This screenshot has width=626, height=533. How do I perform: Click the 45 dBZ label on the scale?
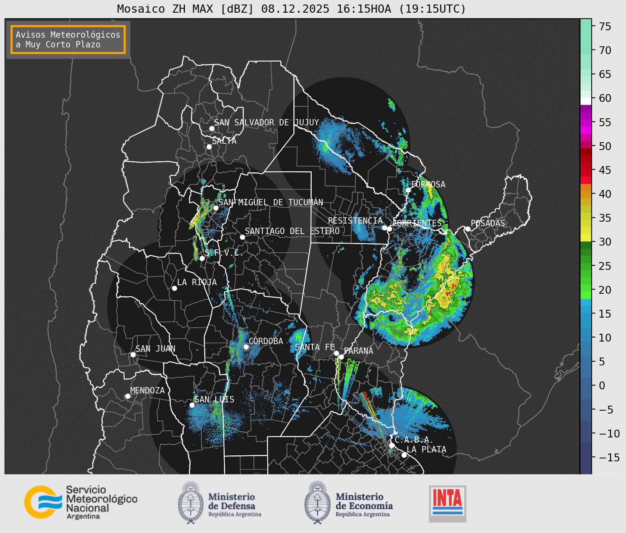pyautogui.click(x=605, y=170)
